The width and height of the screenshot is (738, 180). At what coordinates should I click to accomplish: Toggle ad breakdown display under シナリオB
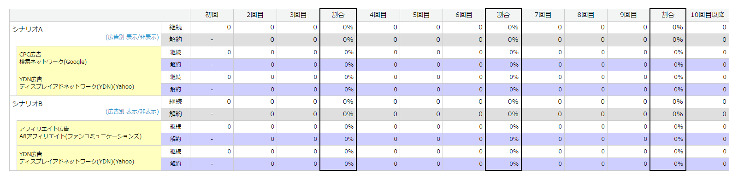tap(132, 111)
